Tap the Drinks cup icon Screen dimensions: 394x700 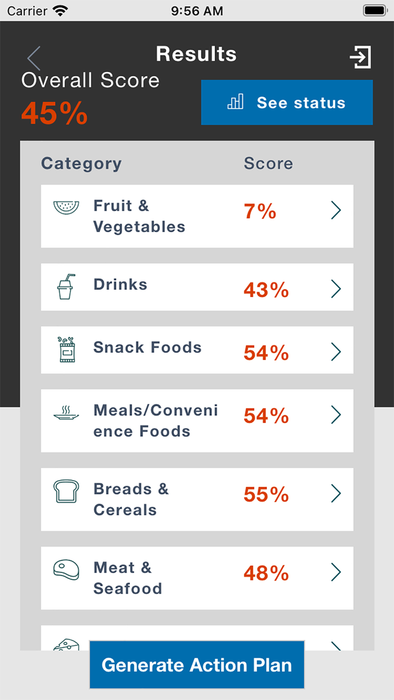coord(66,286)
